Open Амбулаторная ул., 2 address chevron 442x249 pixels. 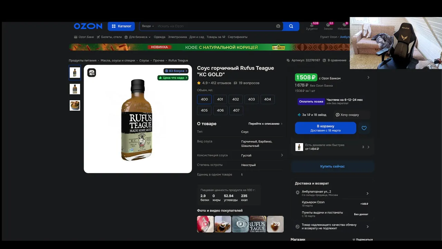tap(367, 194)
